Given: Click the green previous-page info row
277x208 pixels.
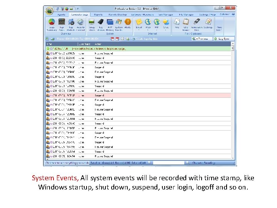Looking at the screenshot, I should [138, 49].
